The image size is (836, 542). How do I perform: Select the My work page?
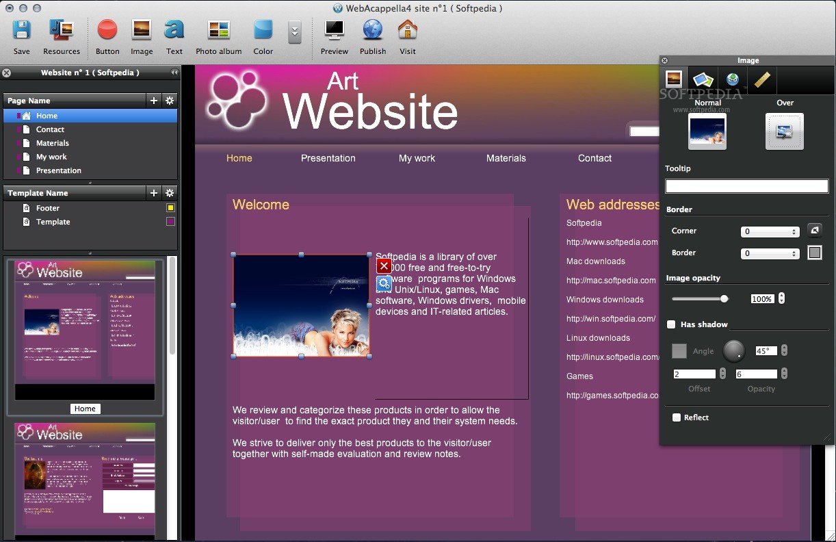point(90,157)
